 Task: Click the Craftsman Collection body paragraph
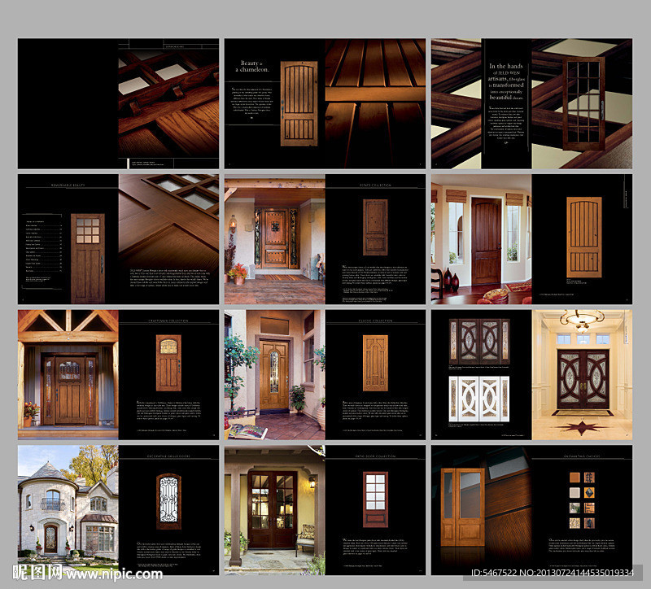(x=168, y=411)
